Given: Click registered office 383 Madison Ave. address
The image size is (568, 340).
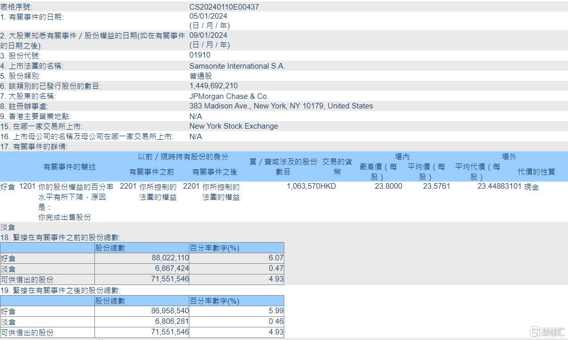Looking at the screenshot, I should click(281, 106).
